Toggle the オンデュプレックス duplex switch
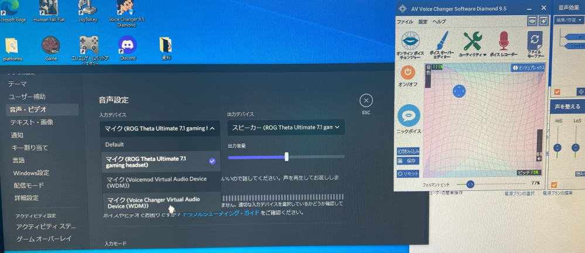The width and height of the screenshot is (585, 253). coord(528,68)
